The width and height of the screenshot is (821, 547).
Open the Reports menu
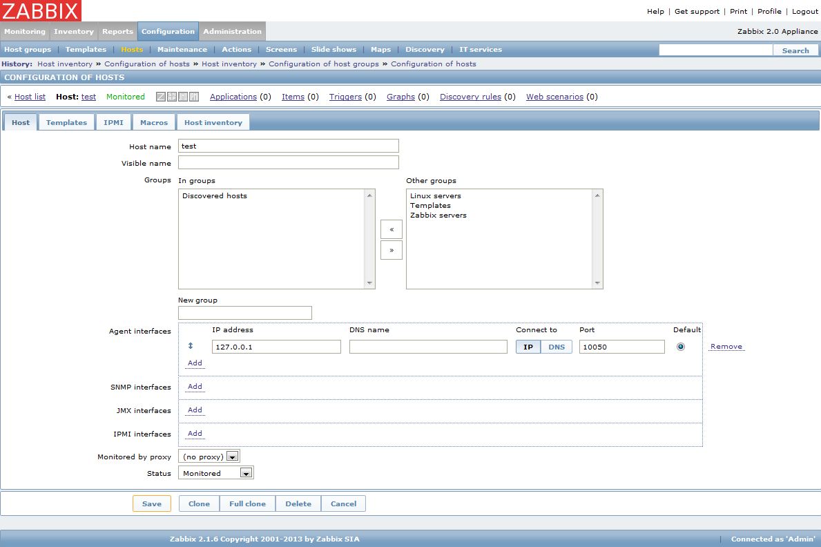[x=118, y=32]
